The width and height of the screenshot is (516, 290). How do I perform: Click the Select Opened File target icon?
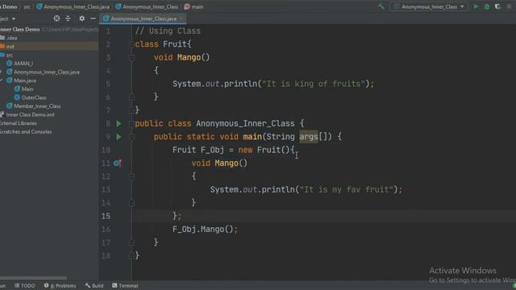56,19
